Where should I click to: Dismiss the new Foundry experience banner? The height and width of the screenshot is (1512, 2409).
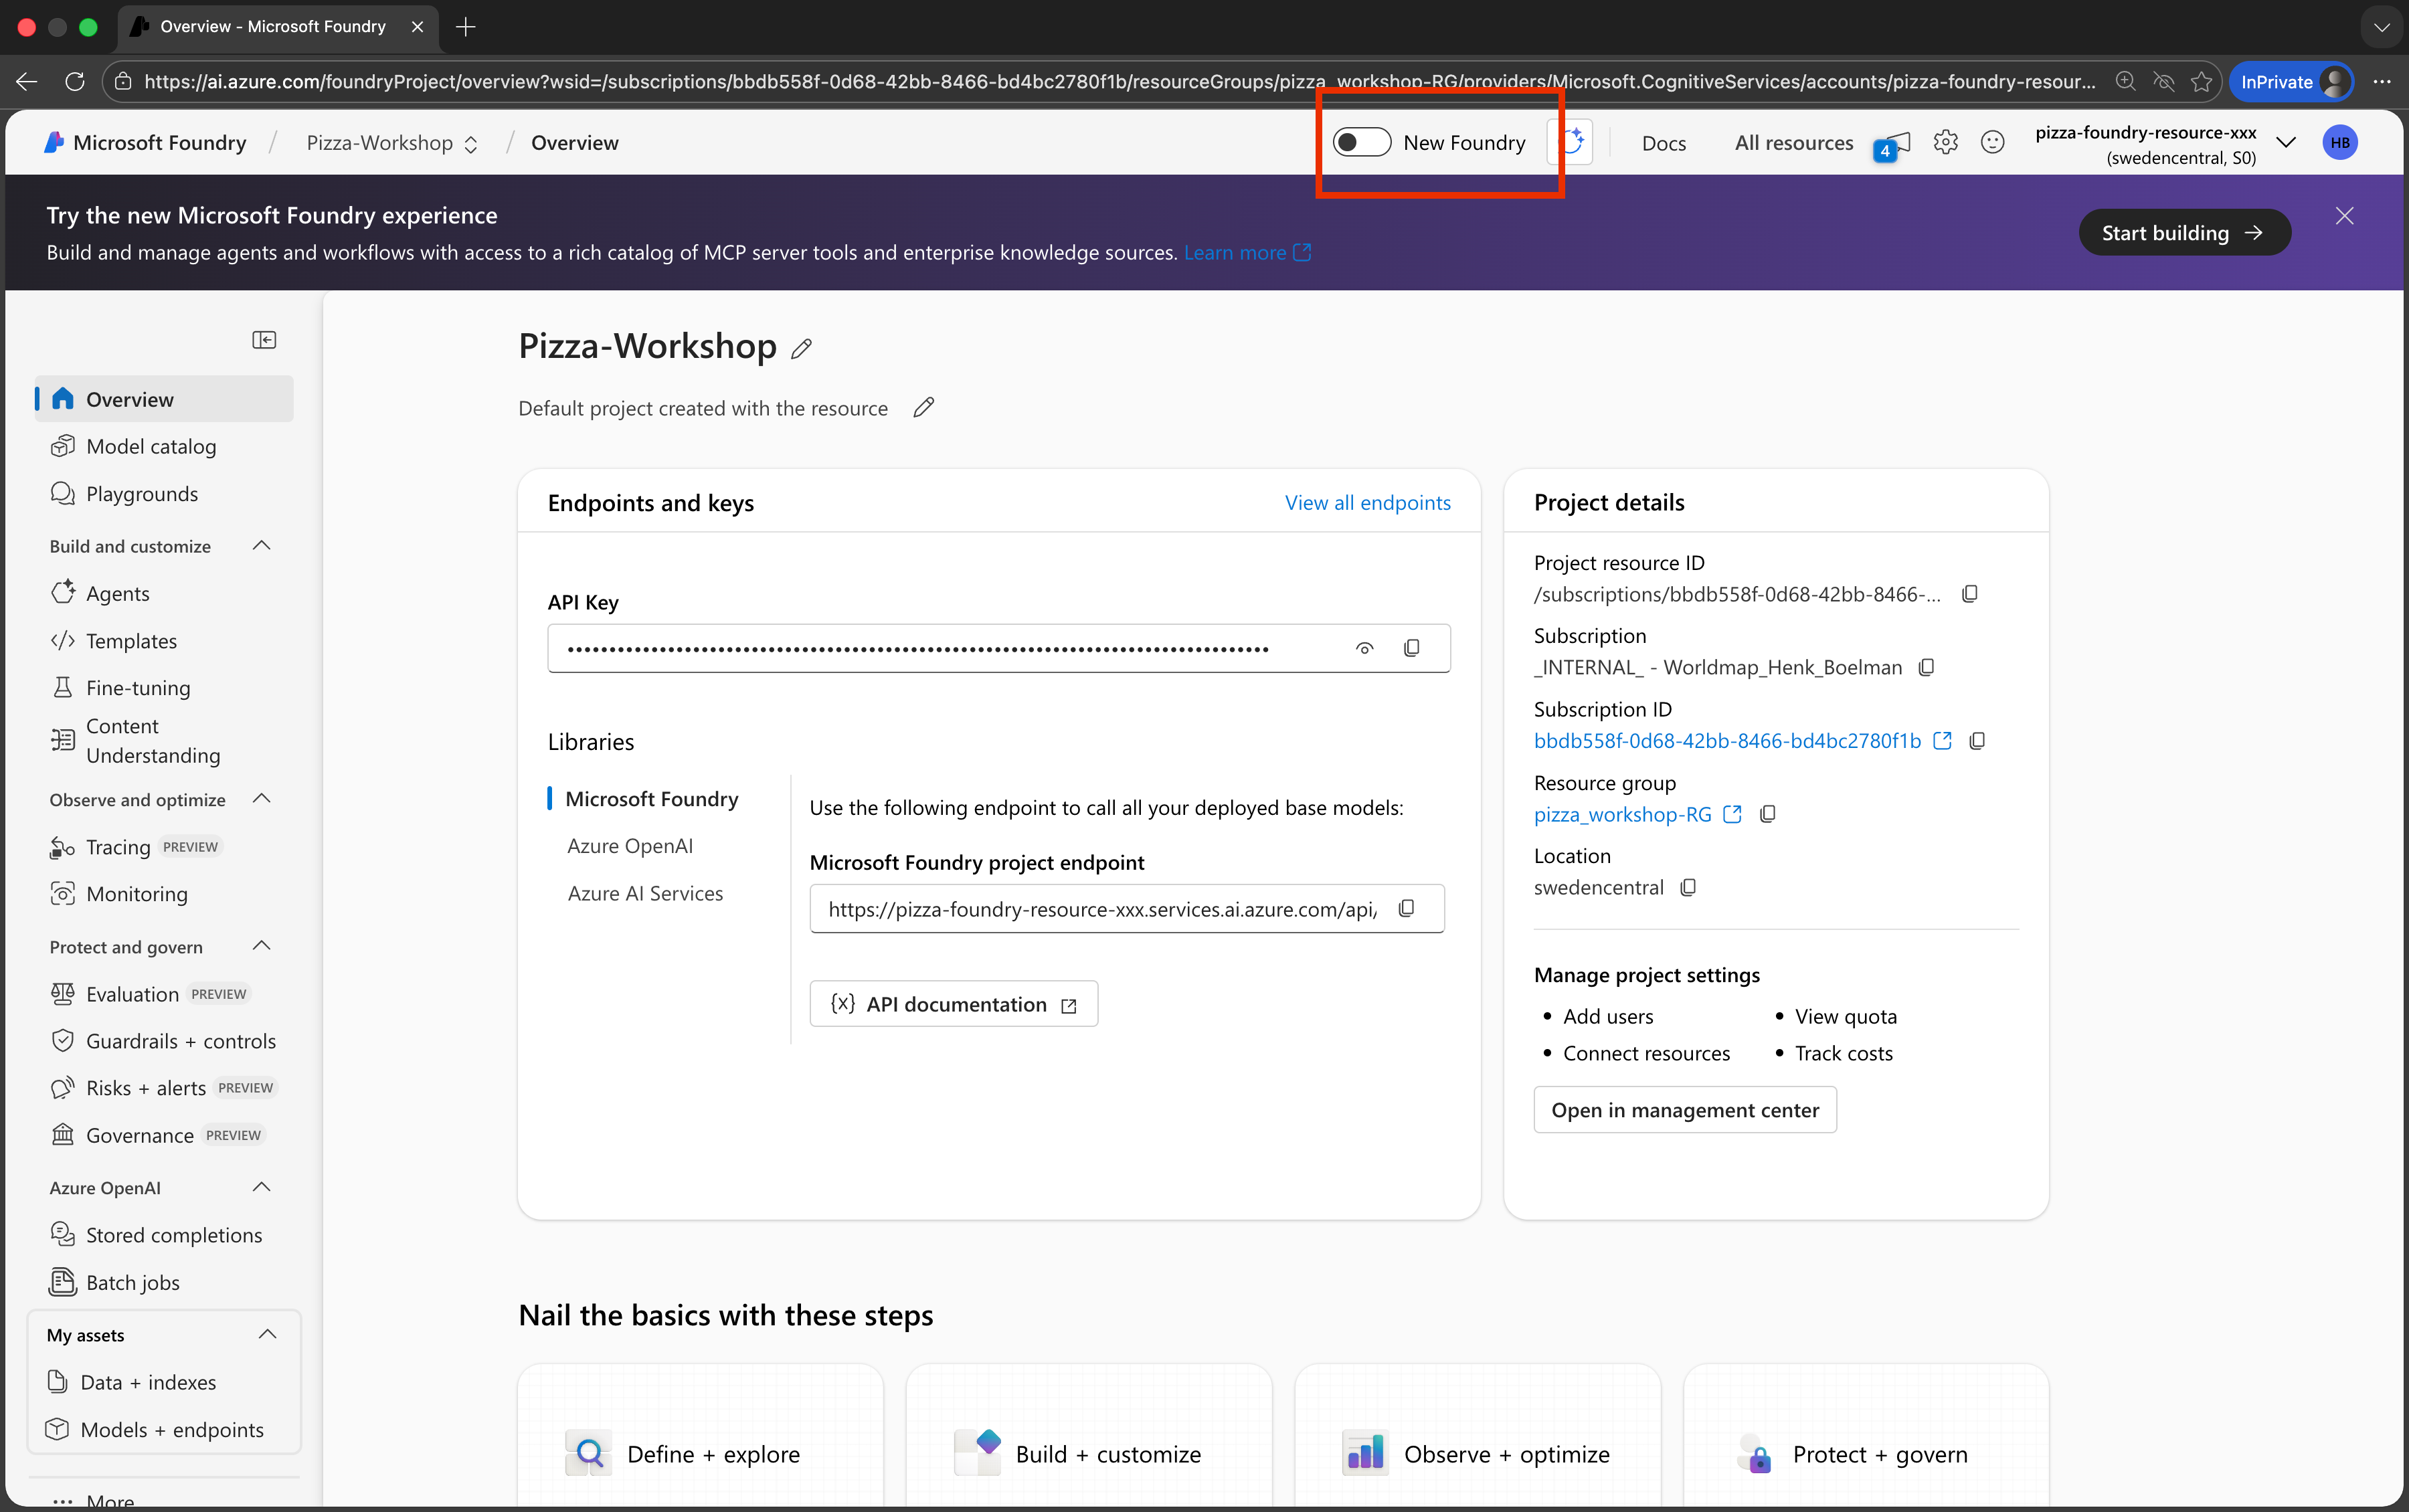pyautogui.click(x=2344, y=216)
